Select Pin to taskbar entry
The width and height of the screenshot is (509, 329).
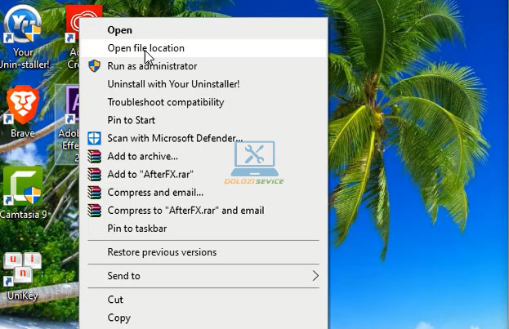click(139, 228)
